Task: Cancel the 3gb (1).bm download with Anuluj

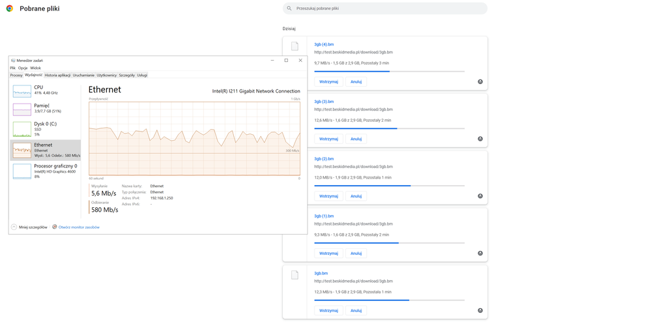Action: pyautogui.click(x=356, y=253)
